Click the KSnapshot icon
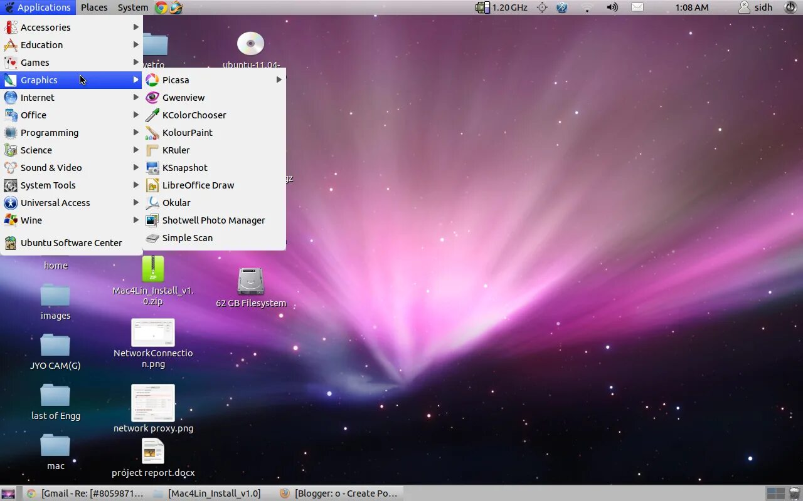The height and width of the screenshot is (501, 803). 152,168
